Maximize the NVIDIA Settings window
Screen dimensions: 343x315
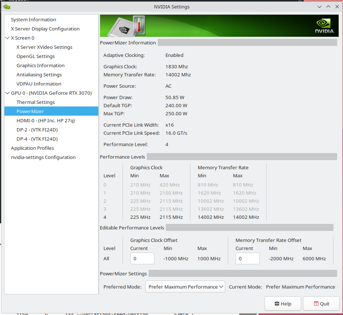click(x=328, y=7)
